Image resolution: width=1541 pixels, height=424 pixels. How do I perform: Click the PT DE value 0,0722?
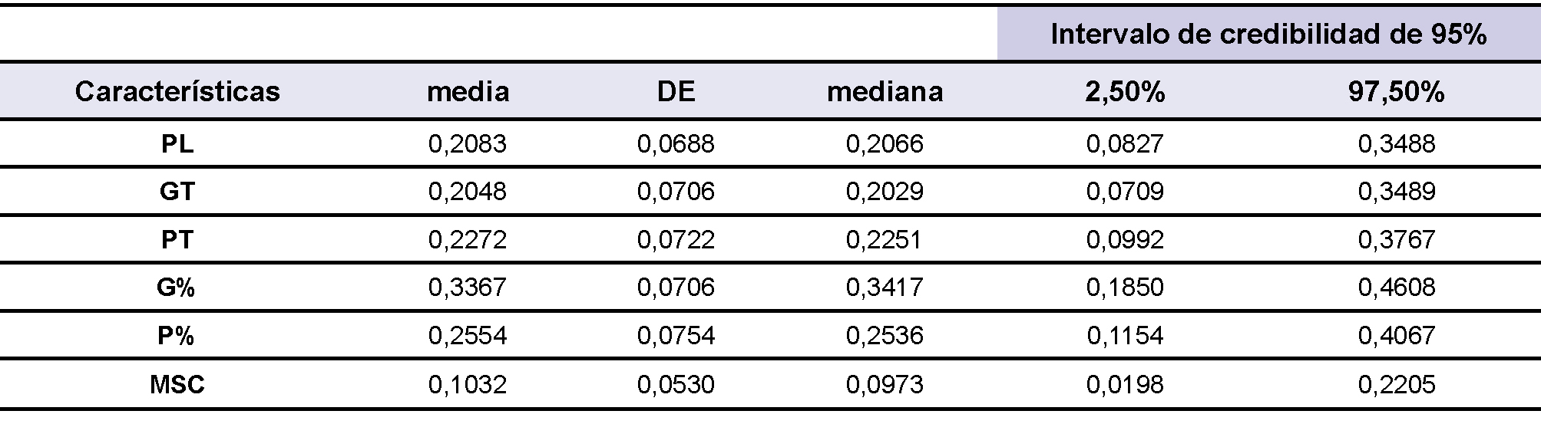coord(676,240)
